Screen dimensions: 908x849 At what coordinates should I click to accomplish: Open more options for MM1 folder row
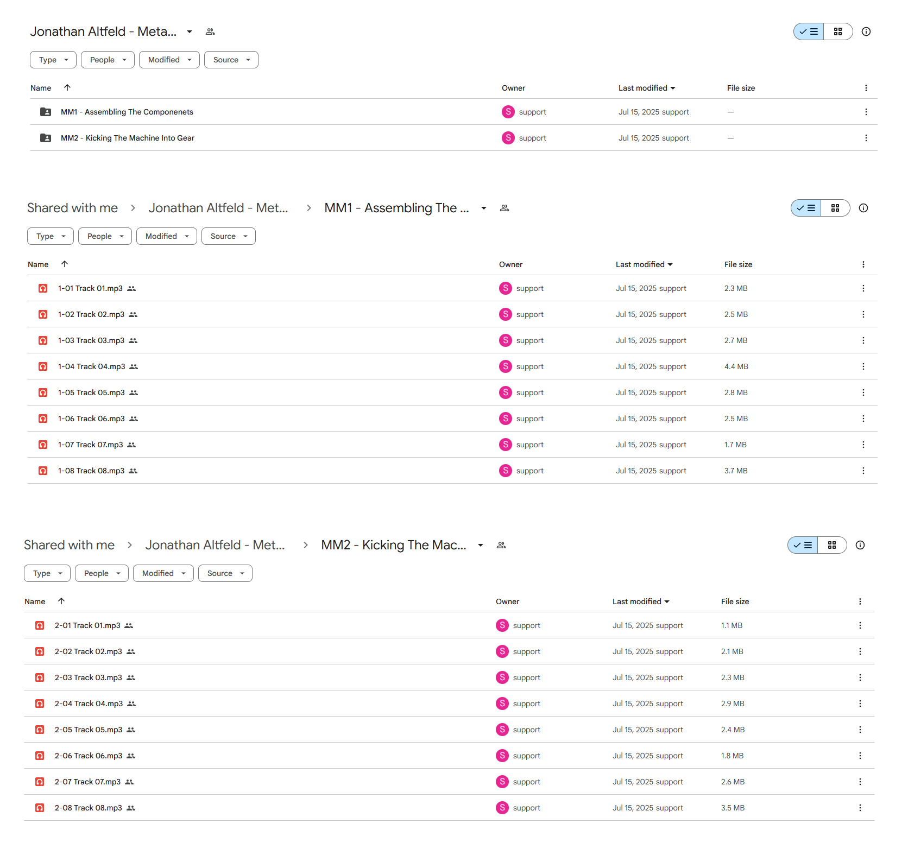pos(866,112)
